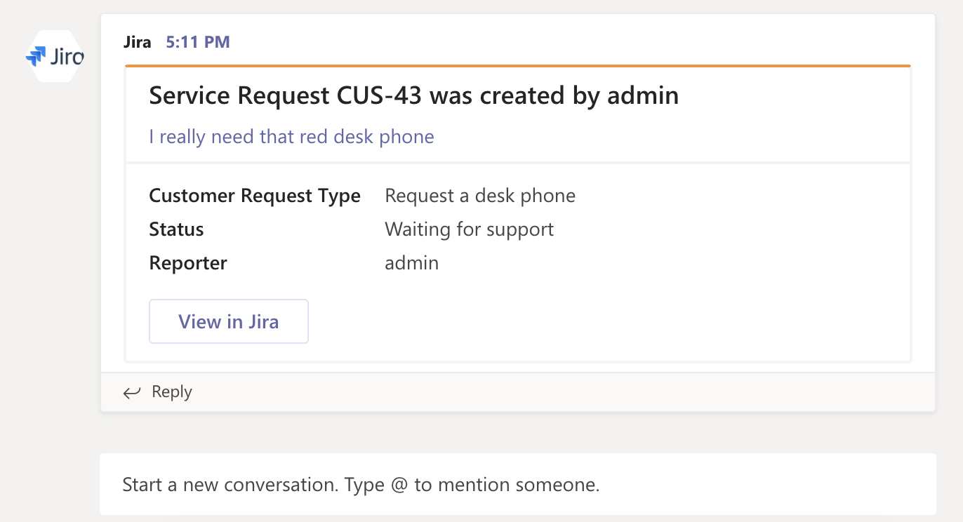Open the 5:11 PM message timestamp
The width and height of the screenshot is (963, 522).
click(198, 42)
